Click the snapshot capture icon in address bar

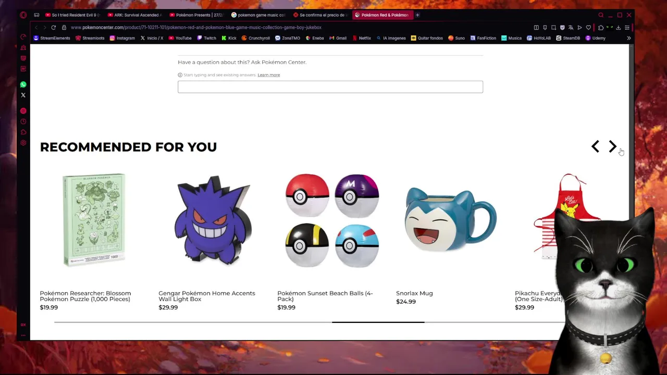553,28
